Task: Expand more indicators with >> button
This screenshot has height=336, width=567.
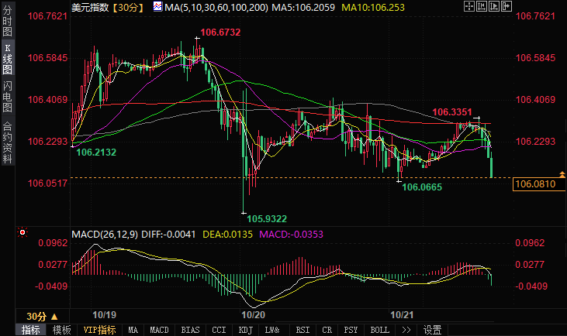Action: [x=405, y=330]
